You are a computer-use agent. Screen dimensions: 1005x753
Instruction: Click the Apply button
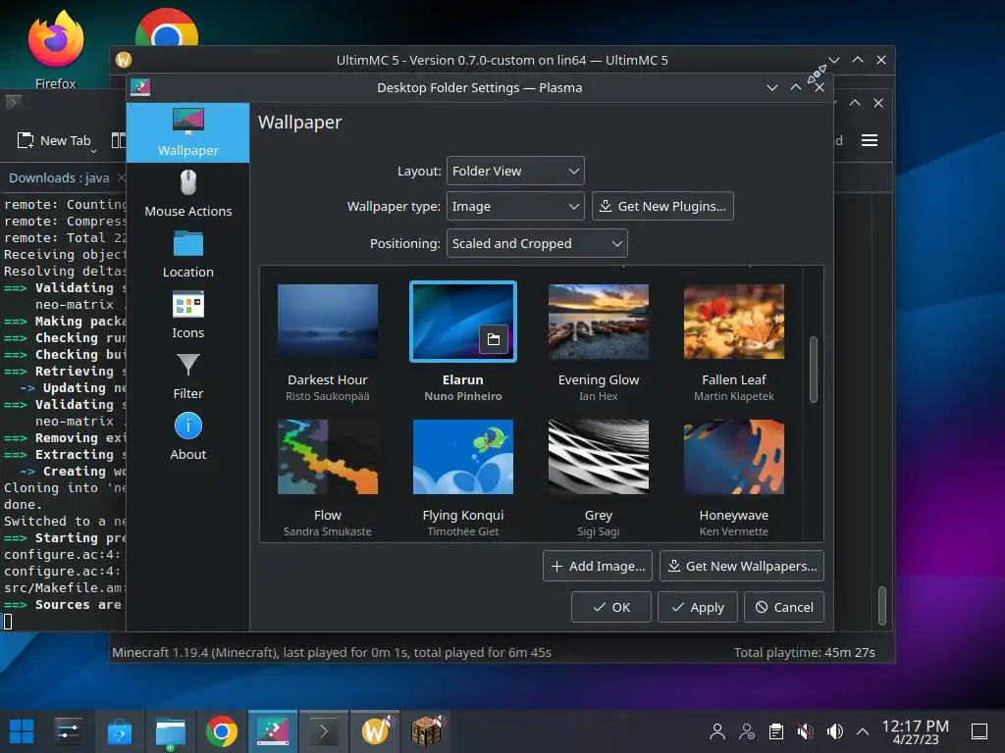[698, 607]
